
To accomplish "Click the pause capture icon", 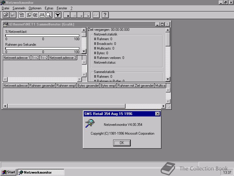I will coord(74,15).
